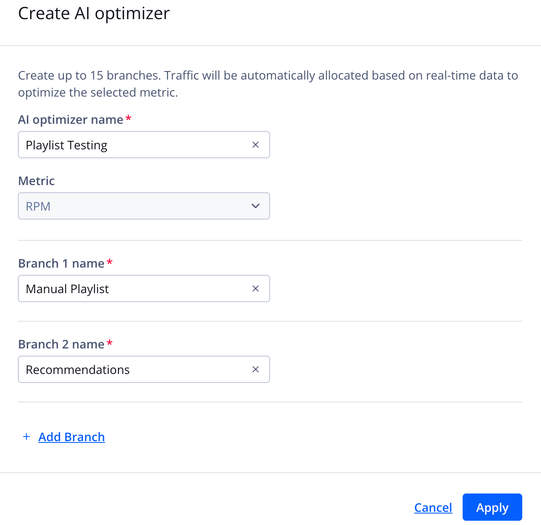
Task: Click inside the Branch 1 name input
Action: 128,288
